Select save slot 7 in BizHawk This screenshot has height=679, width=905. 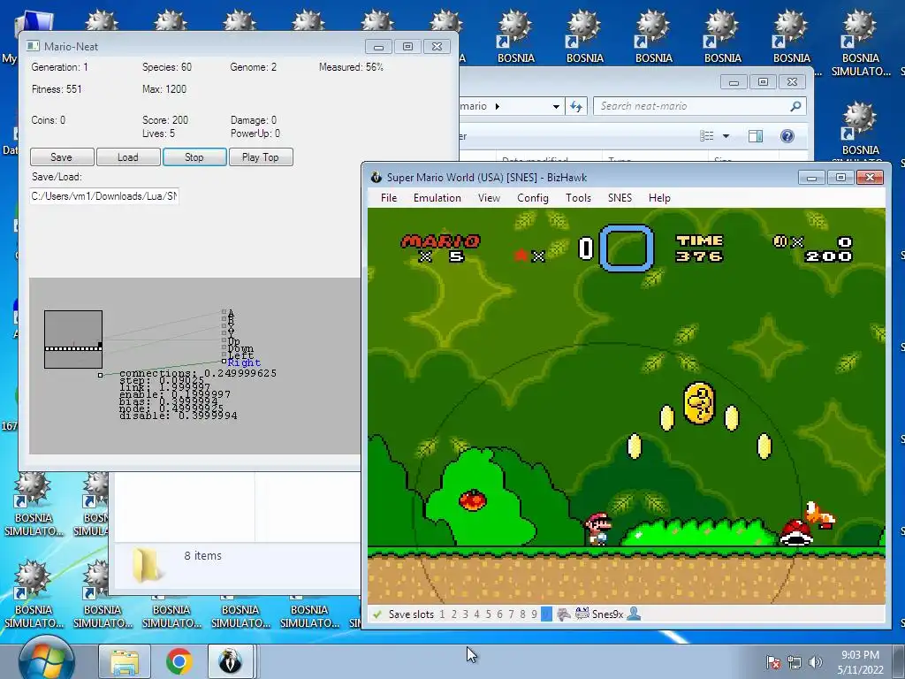511,614
